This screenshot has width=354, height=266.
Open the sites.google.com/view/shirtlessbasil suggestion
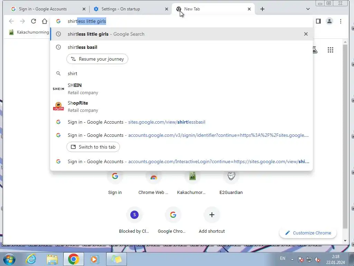(x=181, y=122)
